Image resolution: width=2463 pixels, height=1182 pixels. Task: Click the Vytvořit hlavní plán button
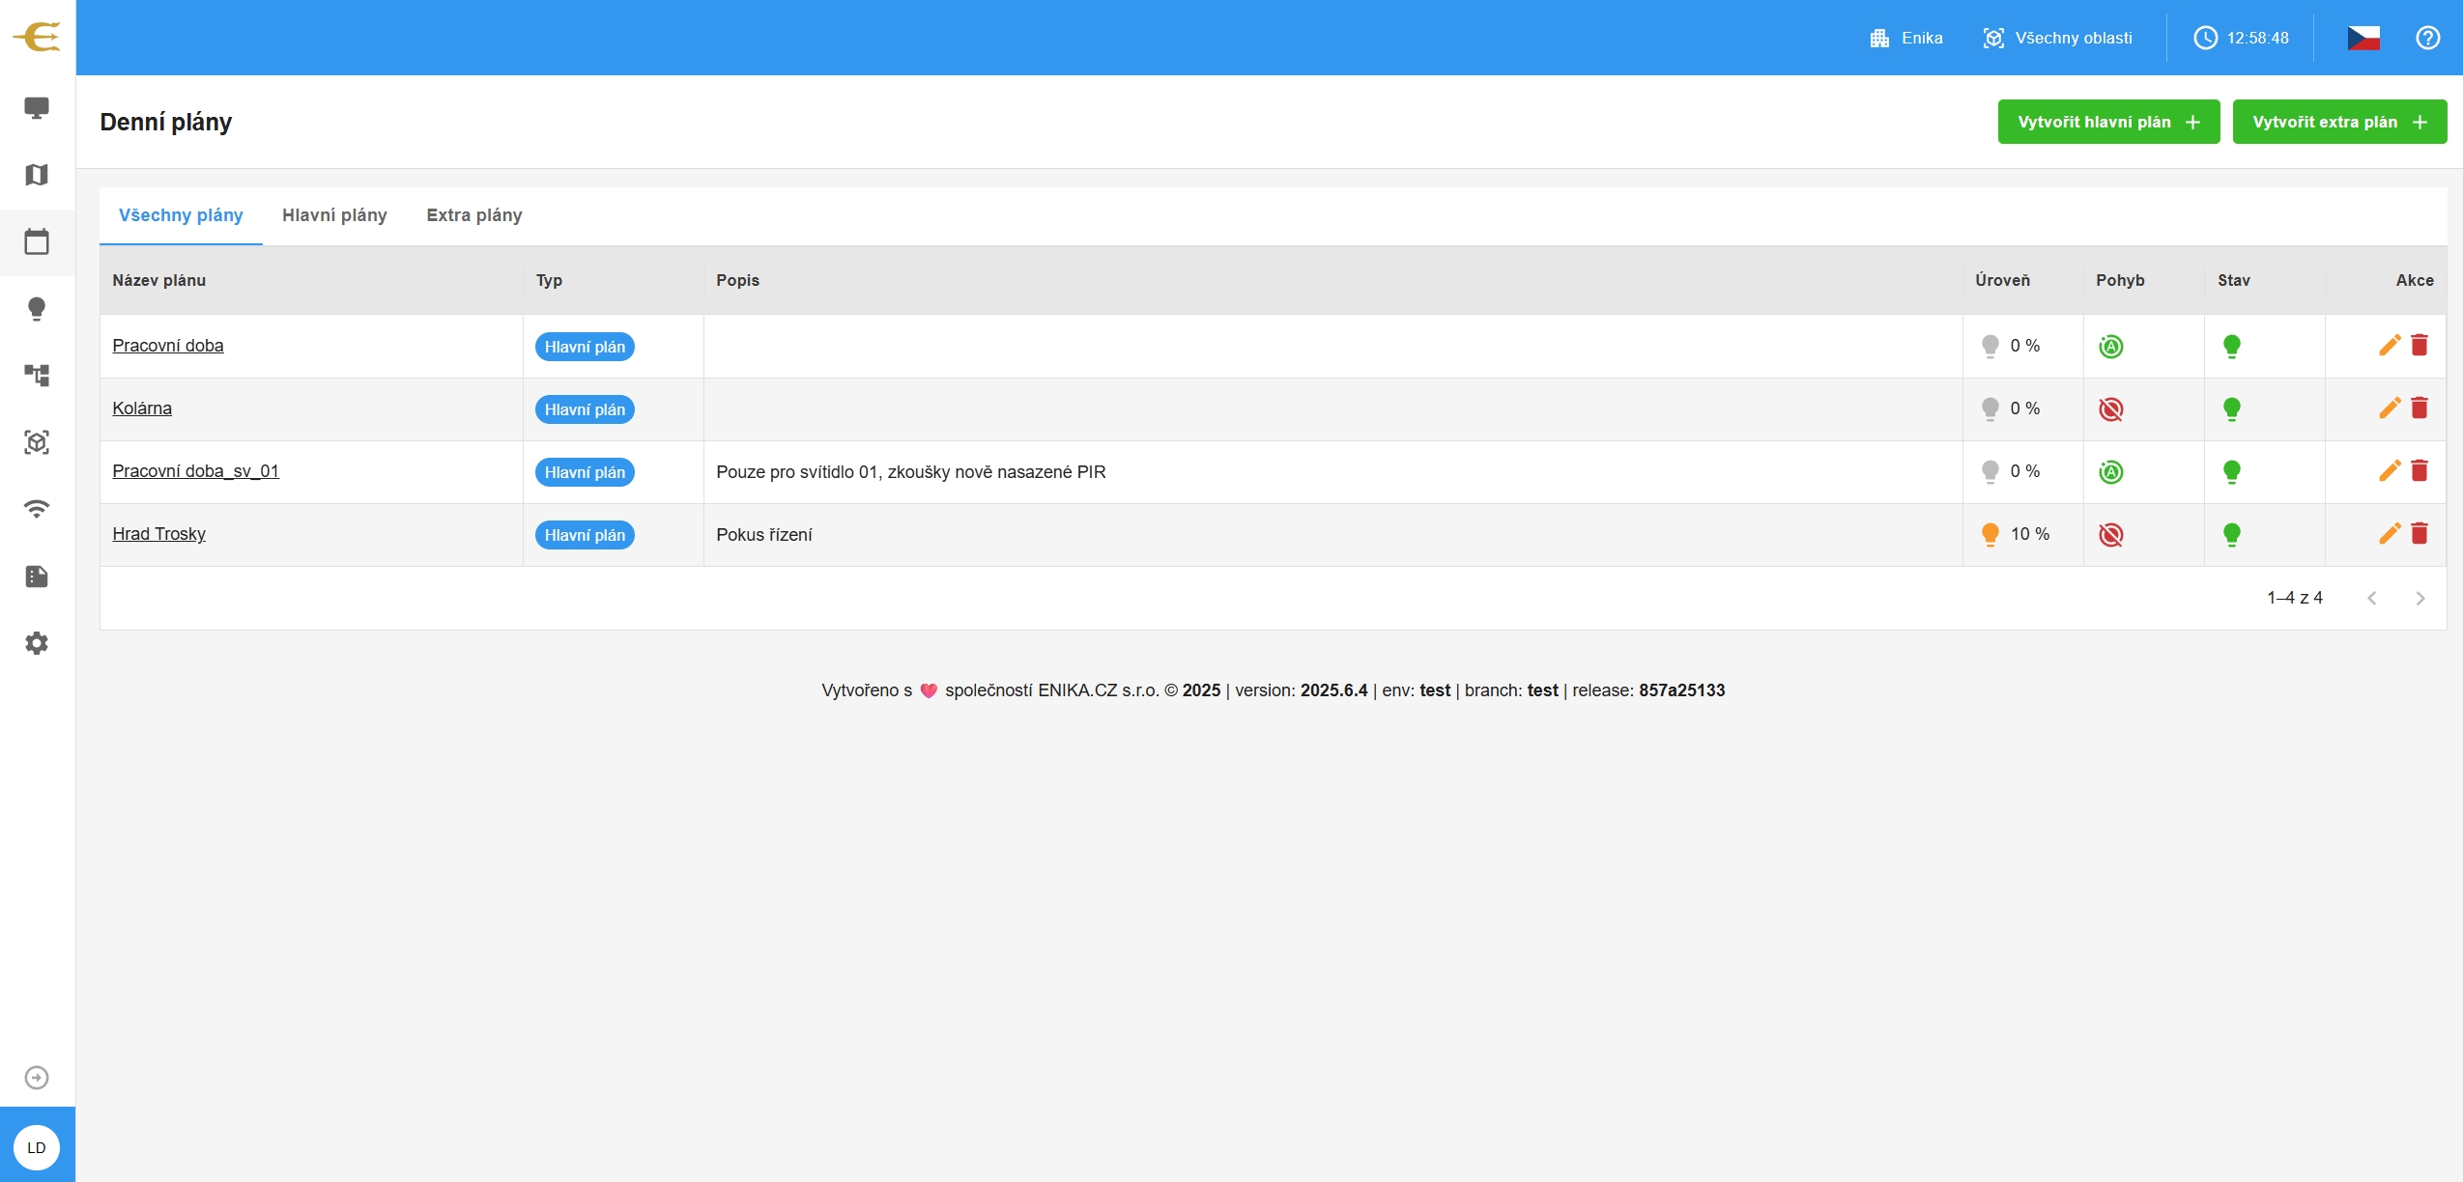(2107, 122)
